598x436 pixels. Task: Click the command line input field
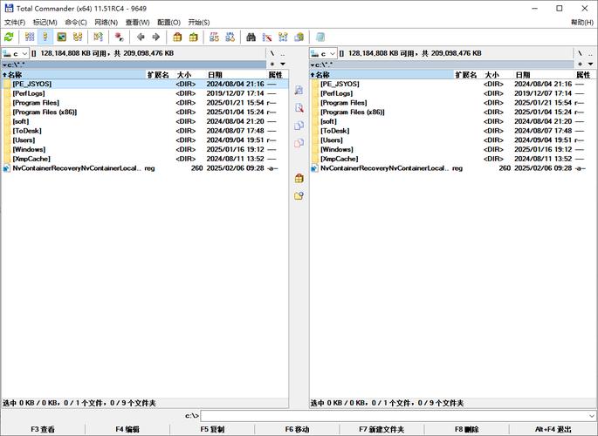397,416
